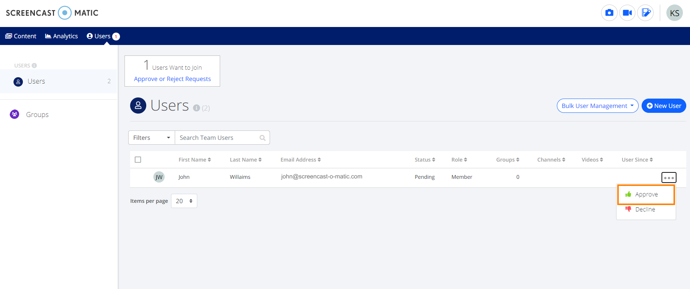Click the Users sidebar person icon
This screenshot has height=289, width=690.
[18, 81]
